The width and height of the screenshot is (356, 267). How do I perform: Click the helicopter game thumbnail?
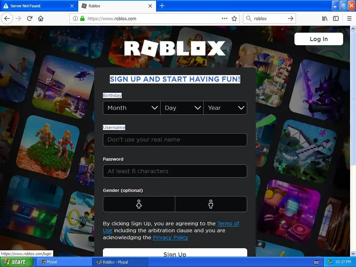pyautogui.click(x=64, y=86)
